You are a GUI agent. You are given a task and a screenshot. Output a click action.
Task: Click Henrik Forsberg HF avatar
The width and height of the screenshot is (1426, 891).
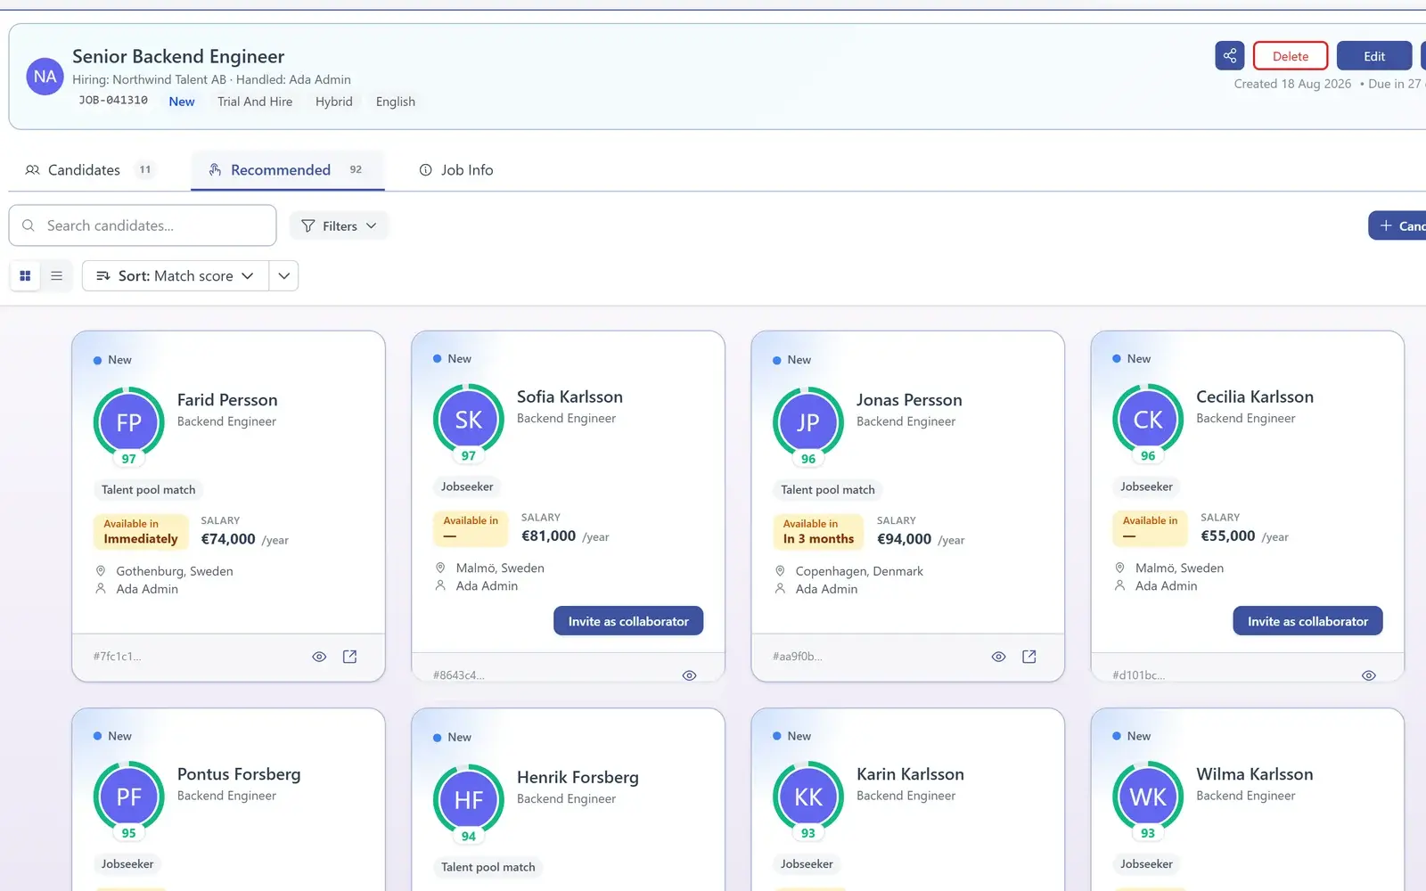click(469, 800)
